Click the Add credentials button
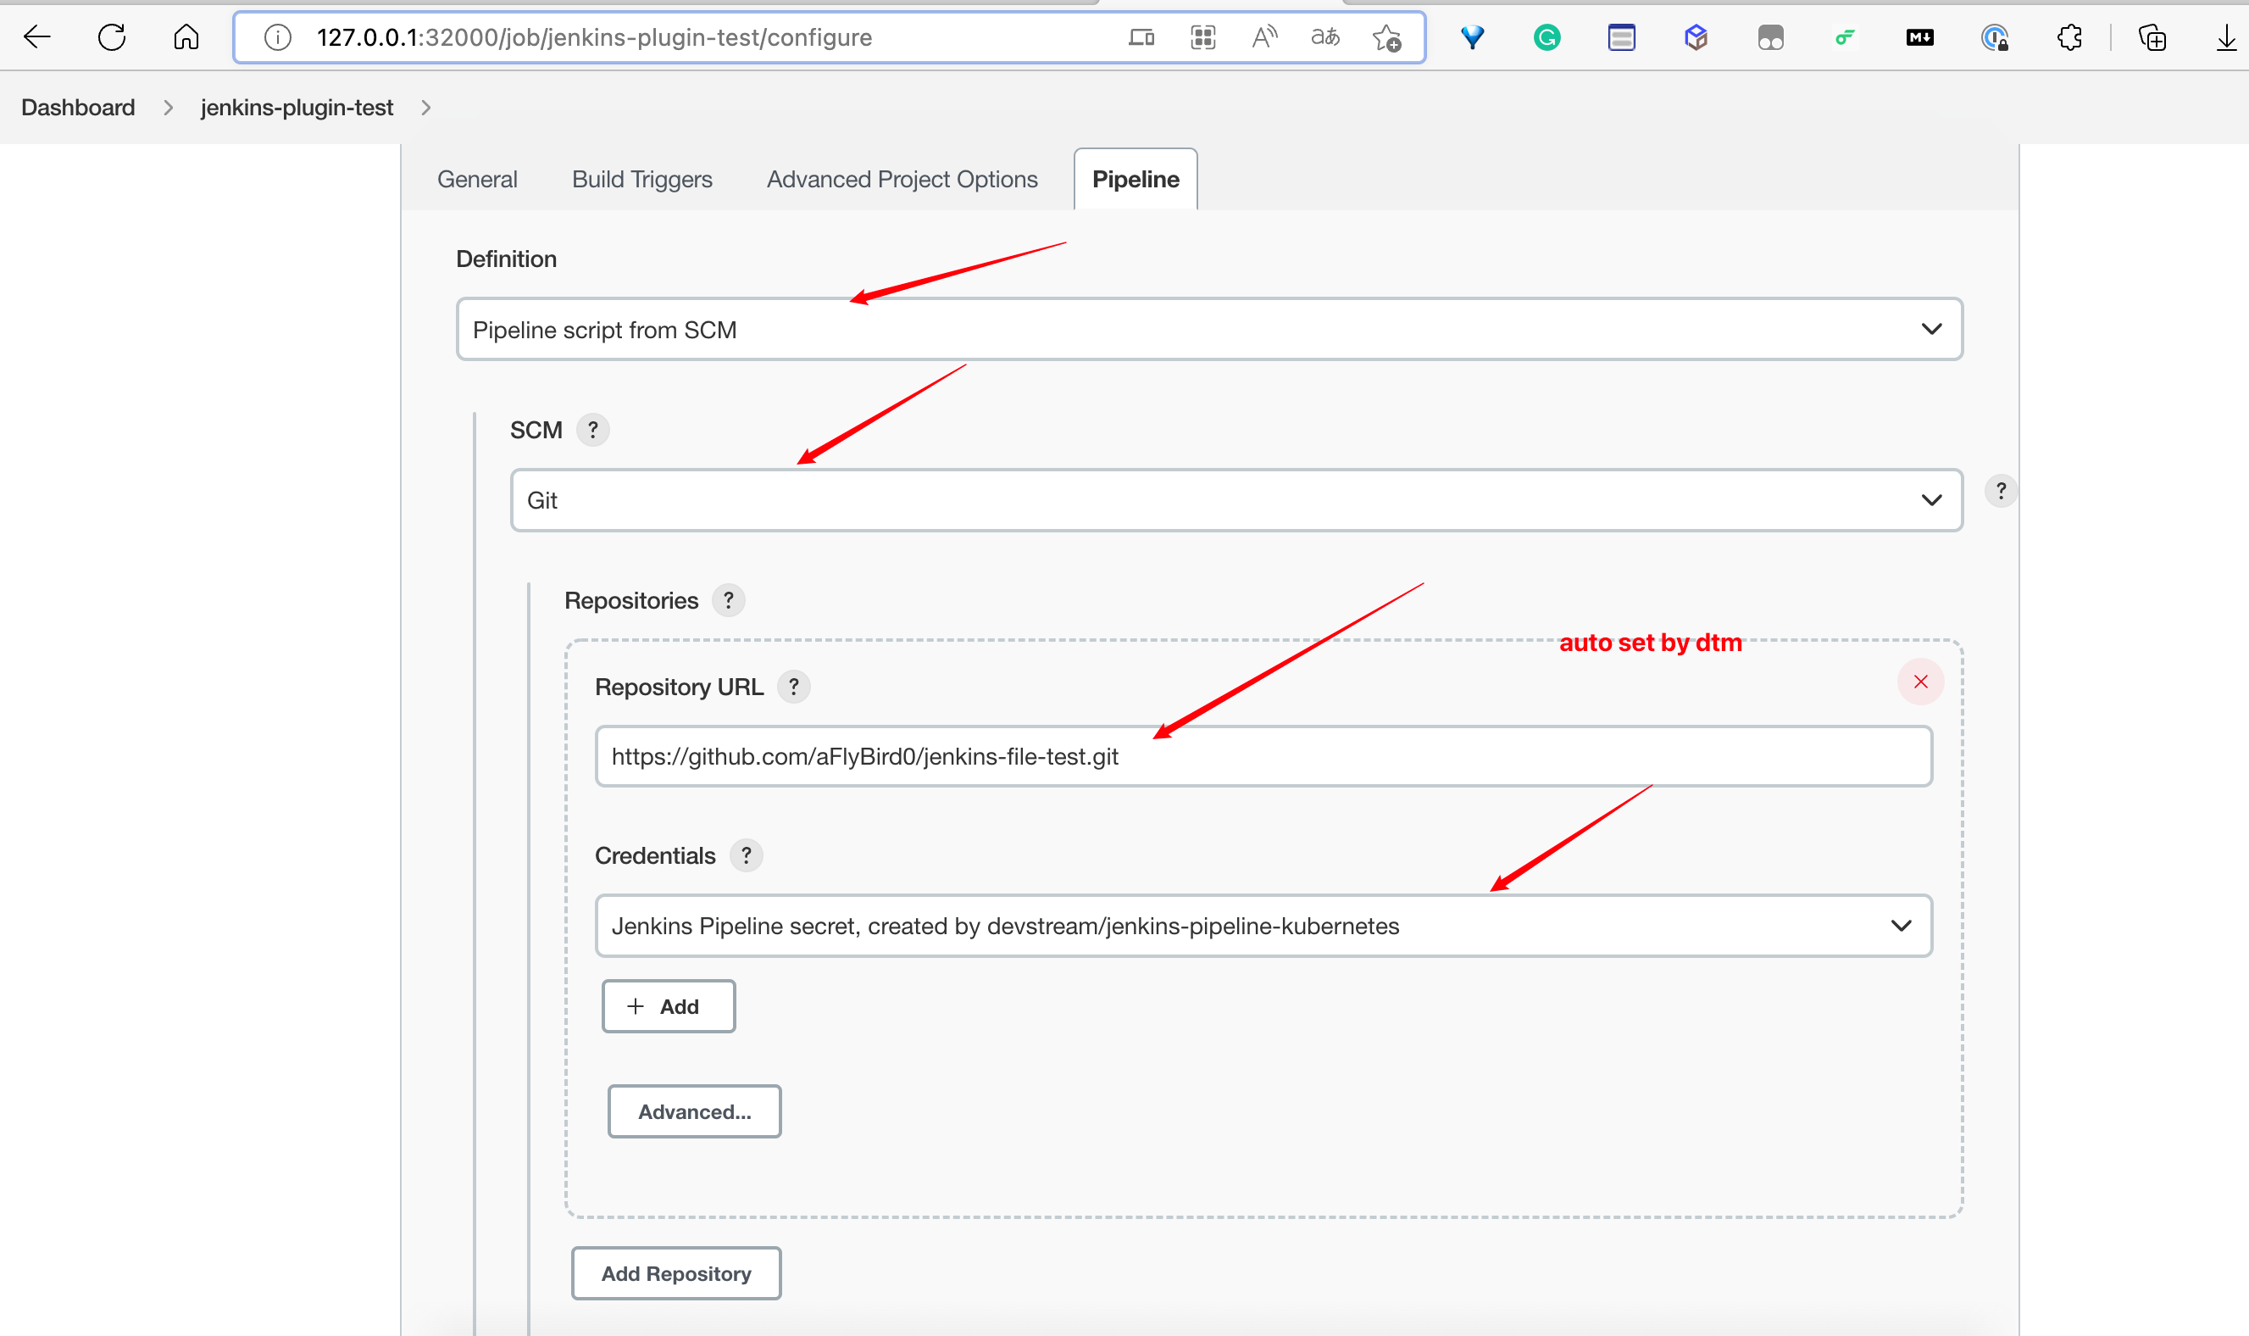This screenshot has height=1336, width=2249. [x=668, y=1006]
